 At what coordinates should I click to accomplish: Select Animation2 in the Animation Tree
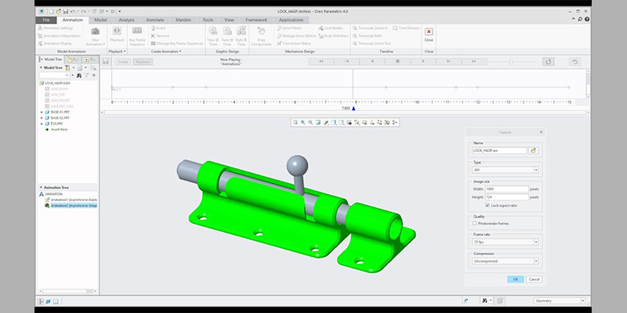click(71, 206)
